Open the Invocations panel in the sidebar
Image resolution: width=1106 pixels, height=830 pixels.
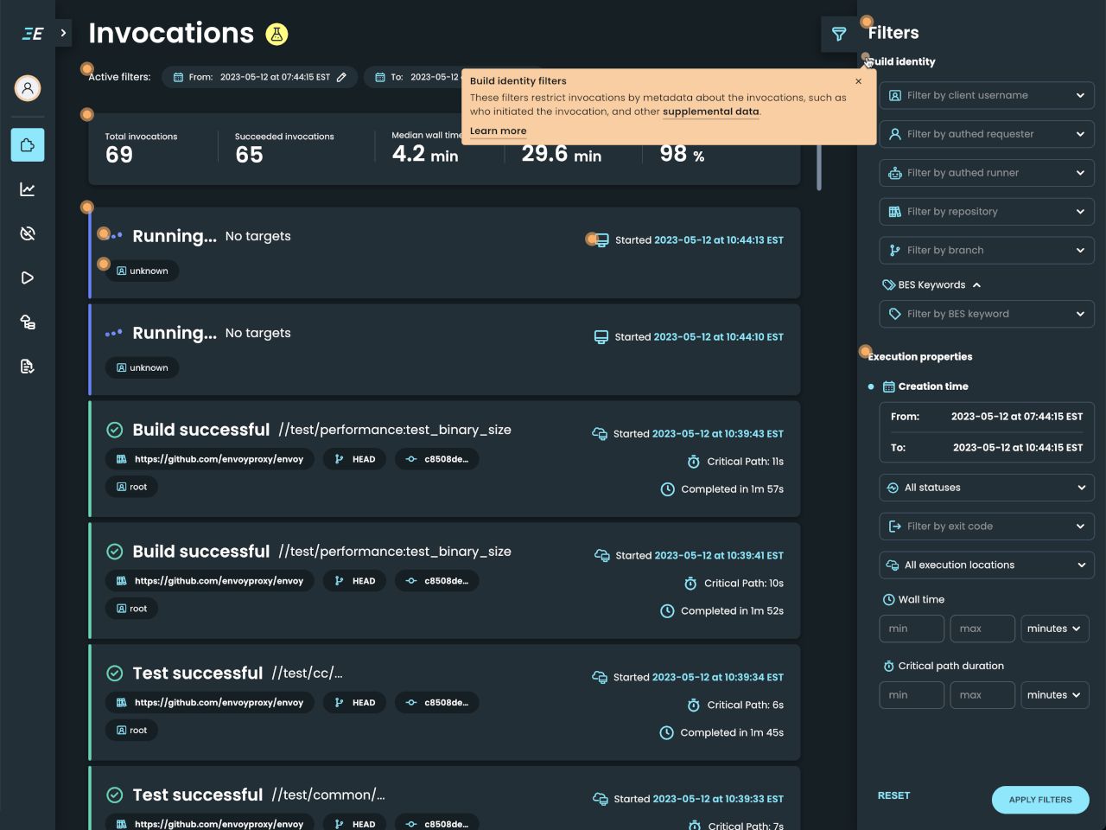27,145
